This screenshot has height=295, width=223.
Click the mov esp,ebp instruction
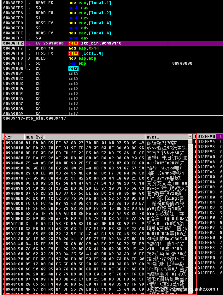point(82,58)
